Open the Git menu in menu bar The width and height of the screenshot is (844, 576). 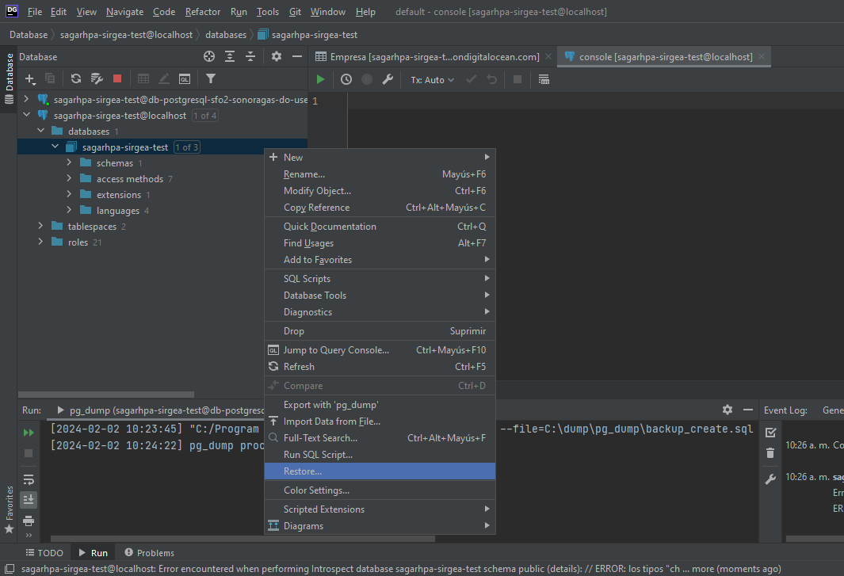(295, 12)
